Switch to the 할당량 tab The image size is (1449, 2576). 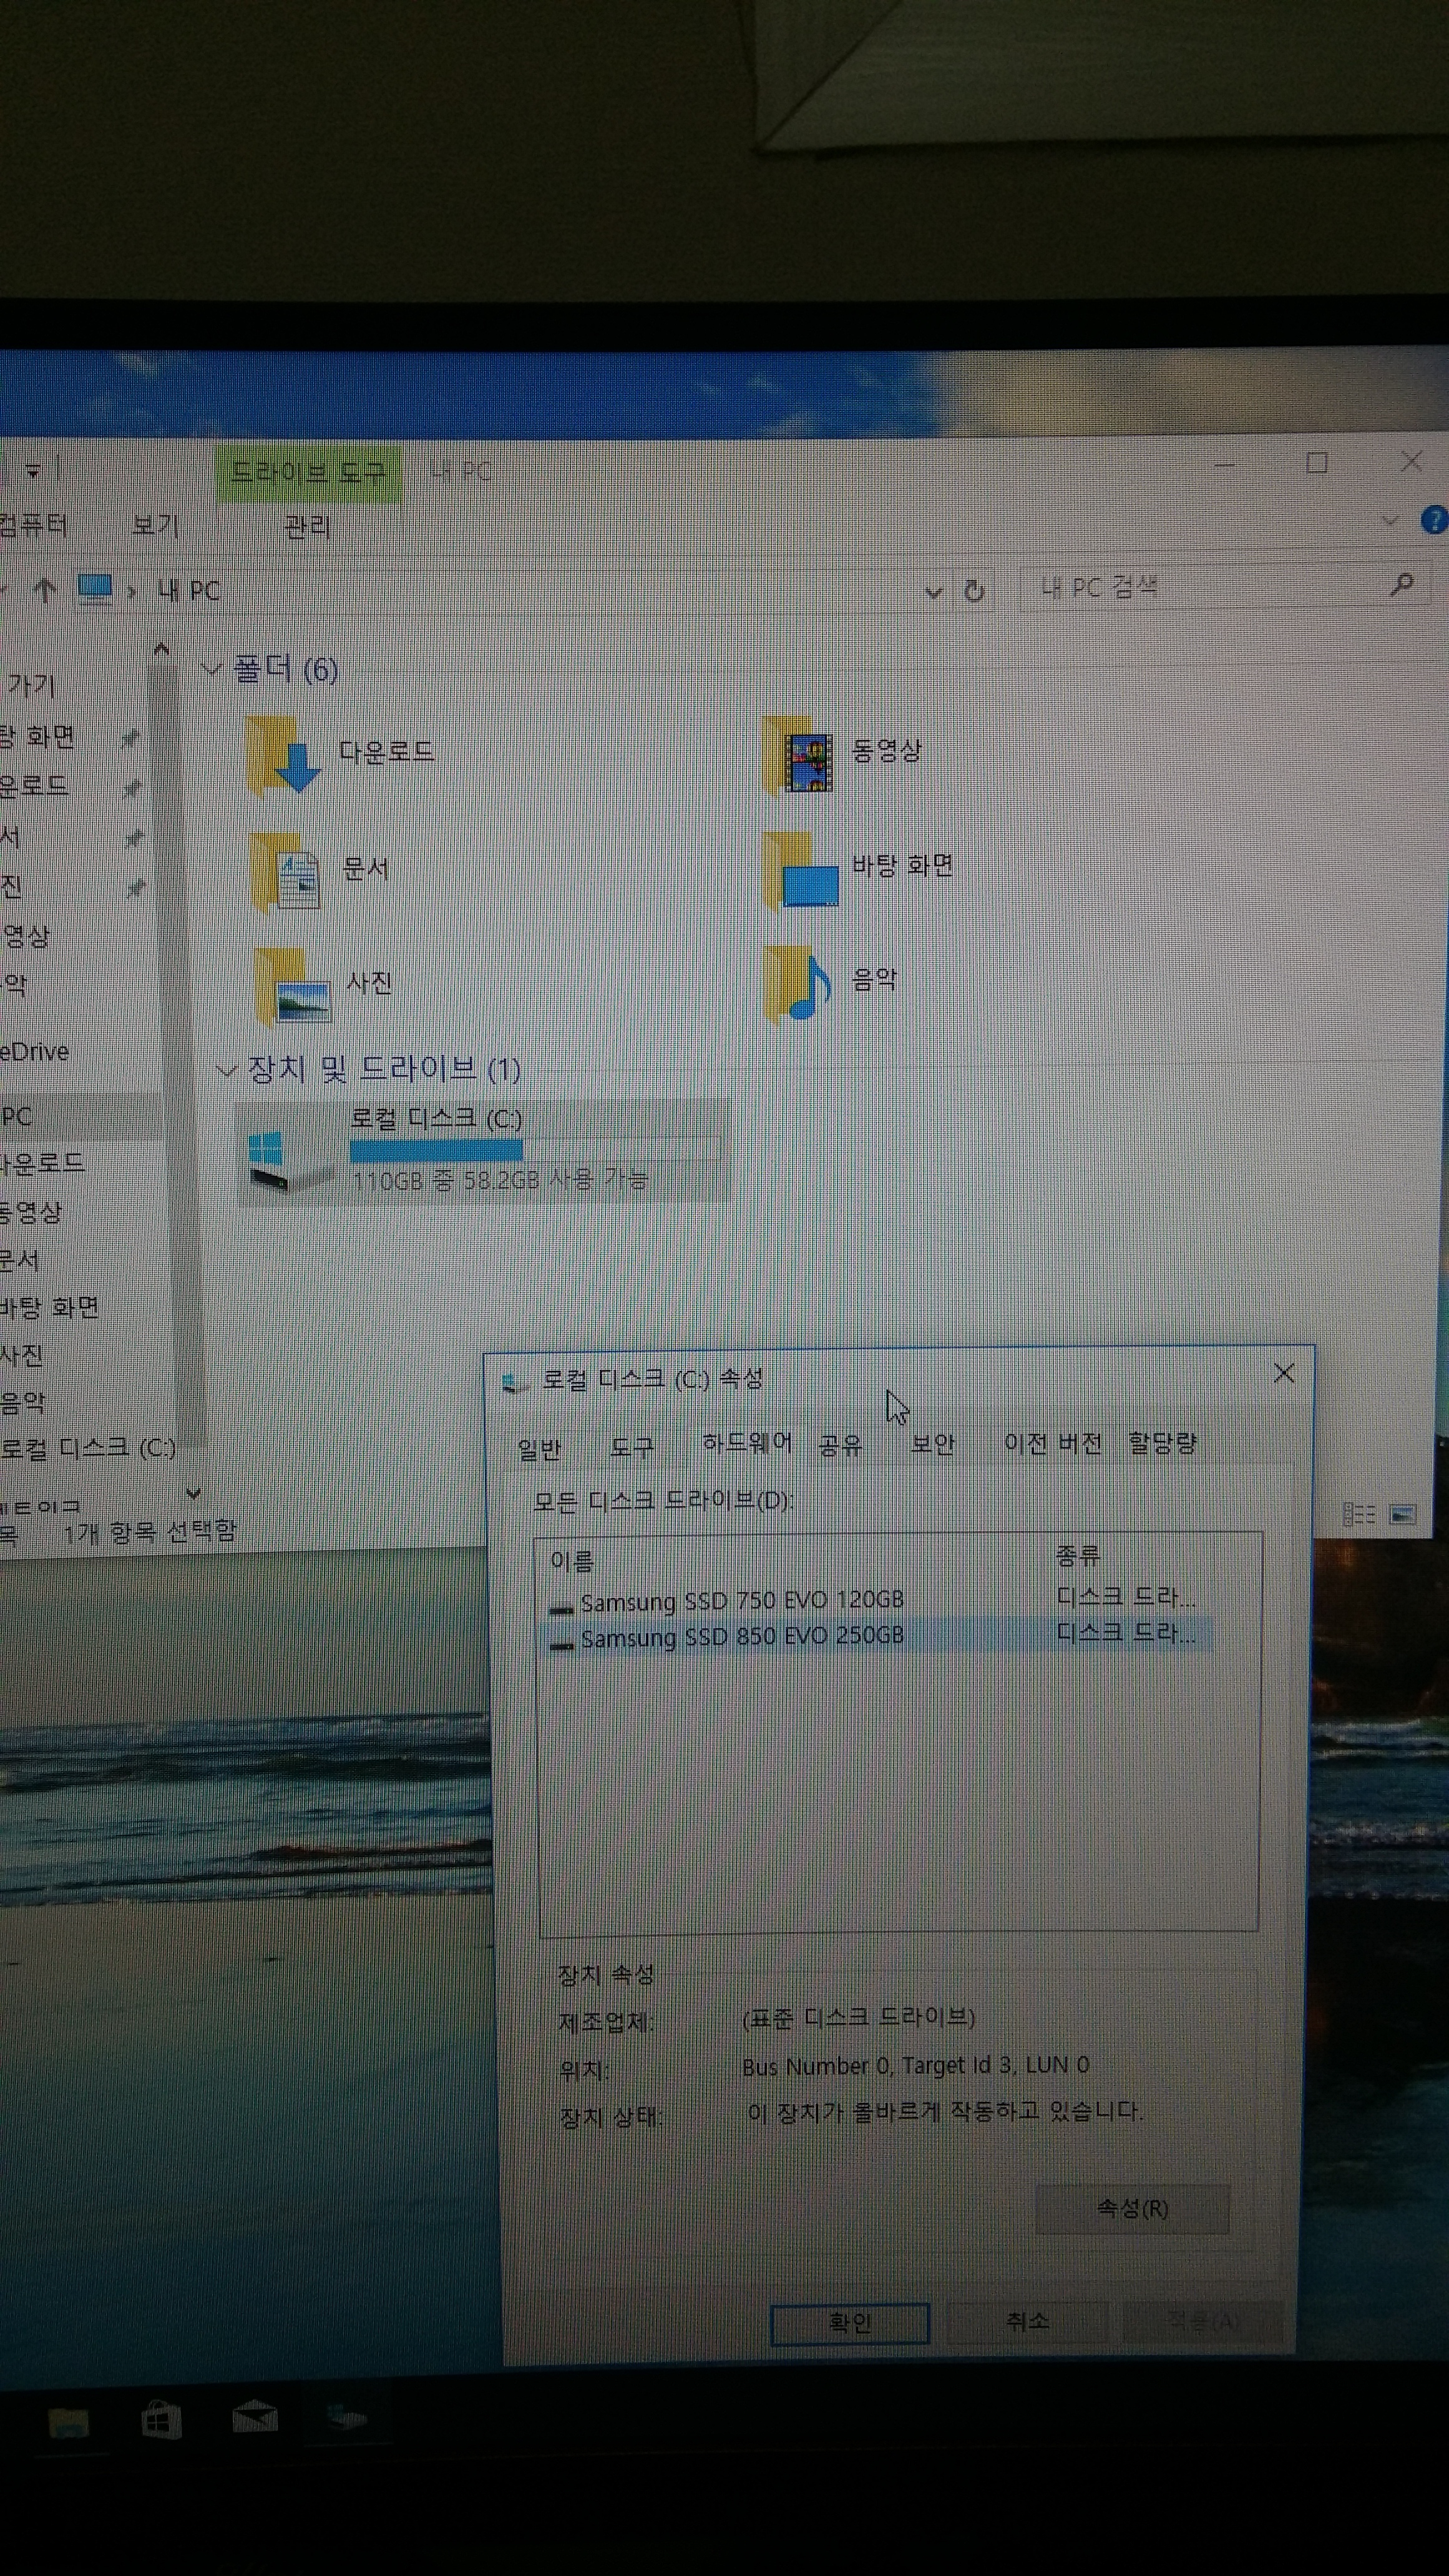click(x=1162, y=1443)
